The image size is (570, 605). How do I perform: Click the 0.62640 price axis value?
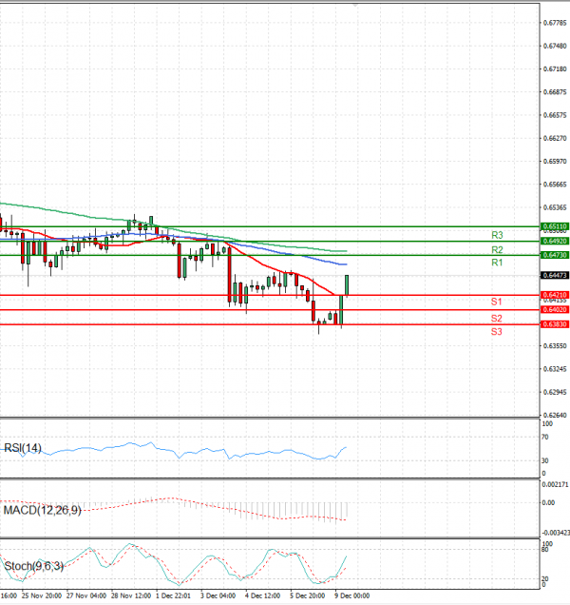[555, 415]
